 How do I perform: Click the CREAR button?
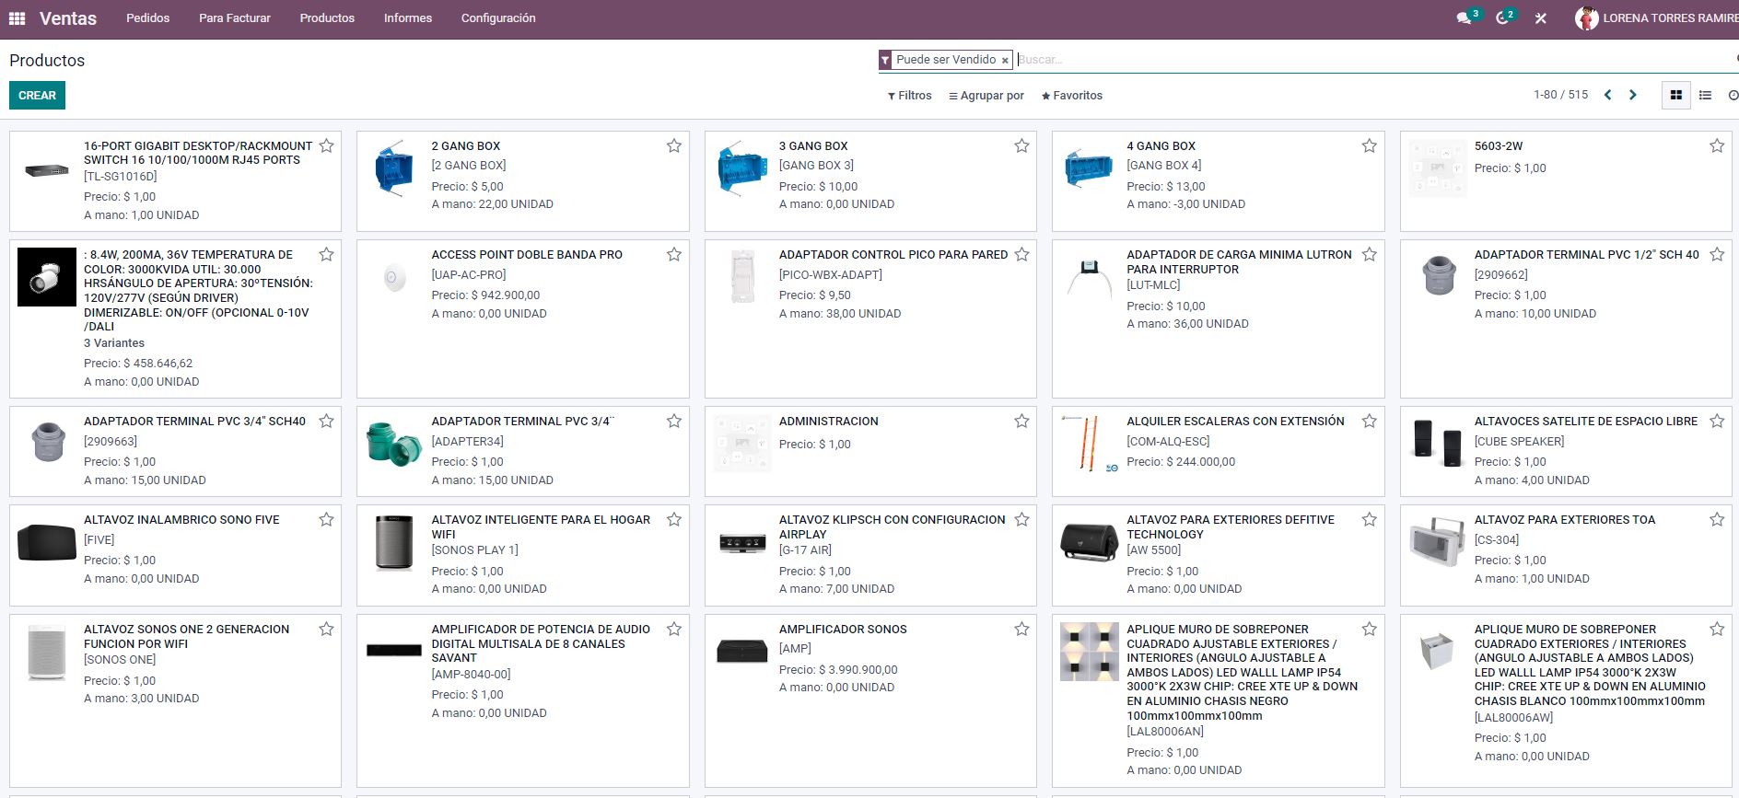coord(37,96)
